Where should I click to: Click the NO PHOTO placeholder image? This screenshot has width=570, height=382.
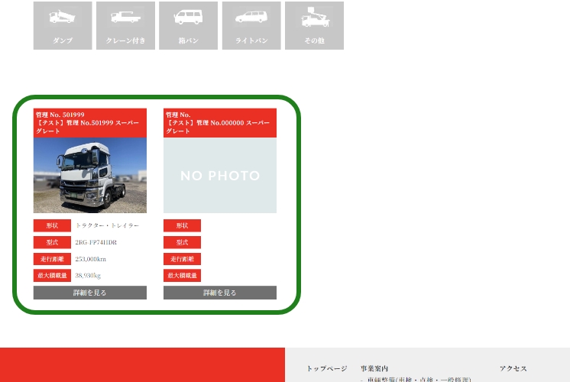tap(220, 175)
